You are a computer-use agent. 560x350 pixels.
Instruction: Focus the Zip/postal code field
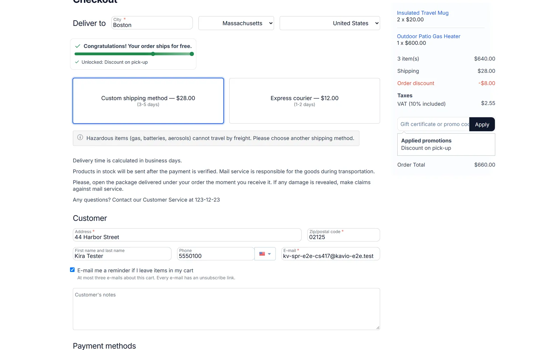[x=343, y=235]
